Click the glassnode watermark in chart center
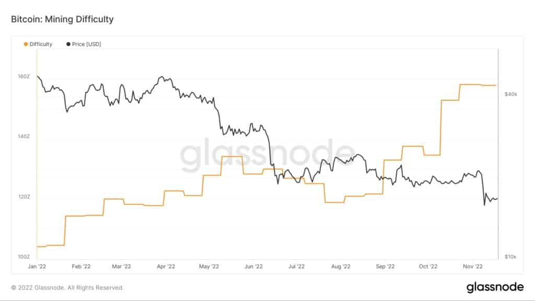535x301 pixels. click(268, 154)
